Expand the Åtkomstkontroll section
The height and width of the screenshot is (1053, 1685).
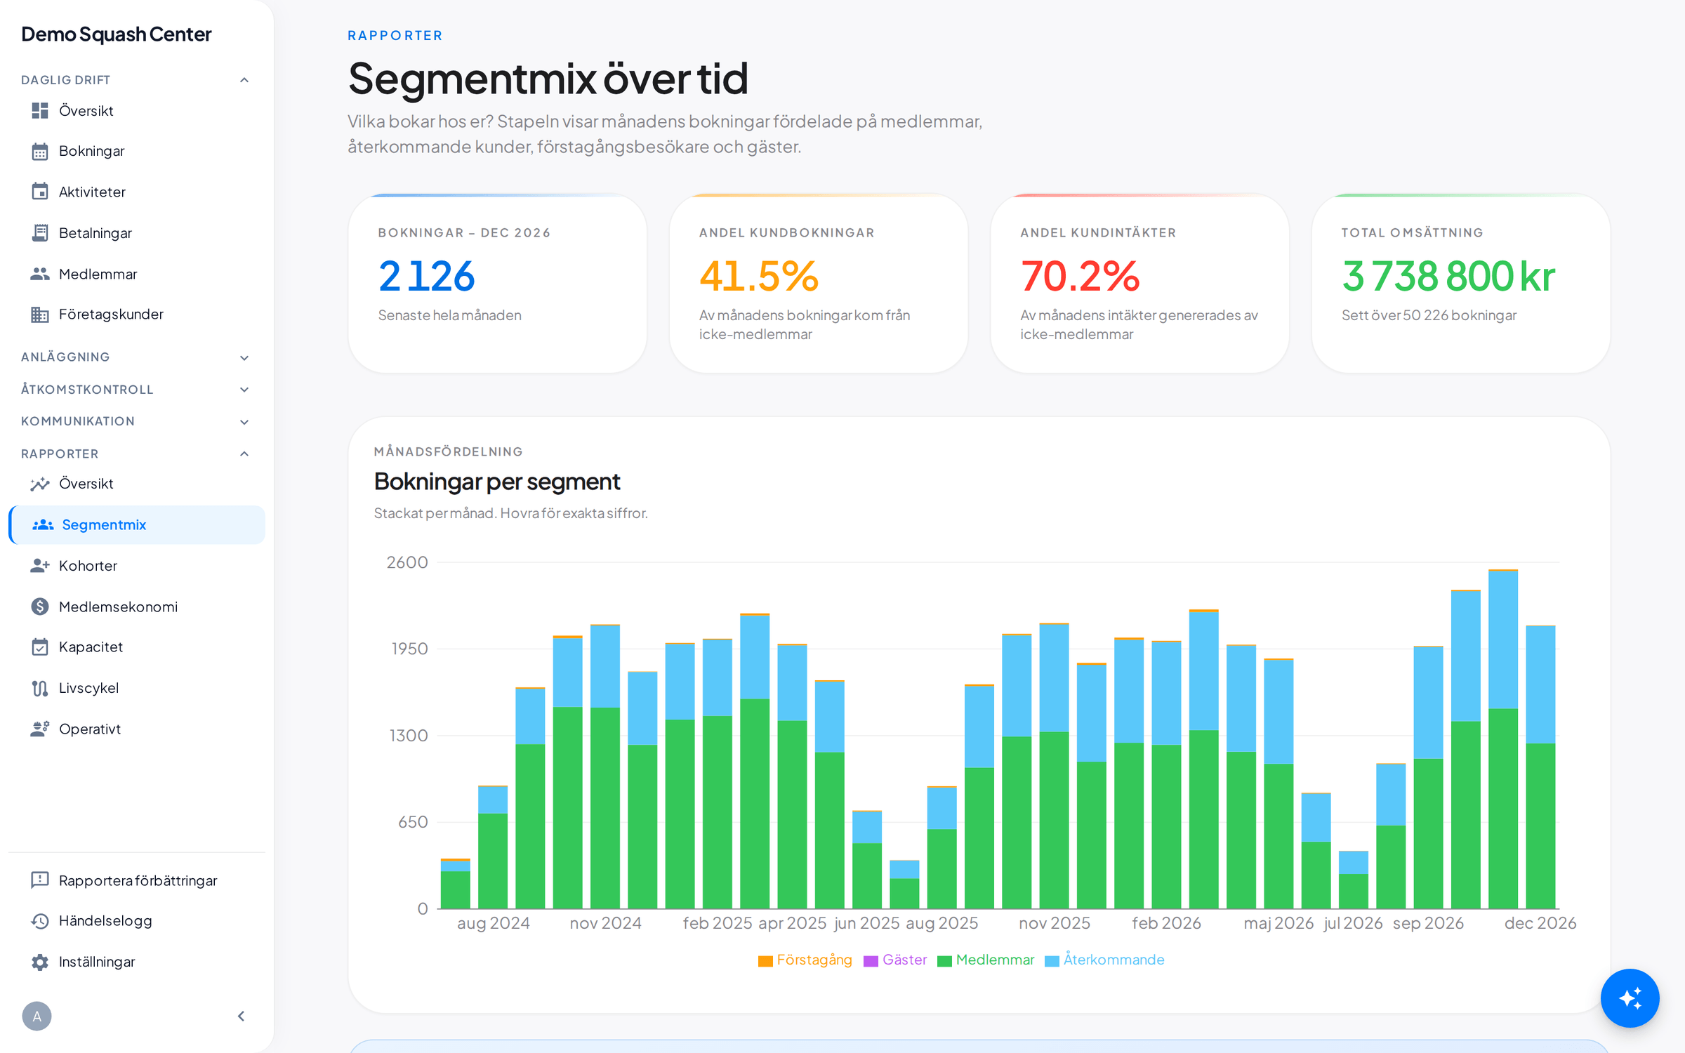point(244,390)
